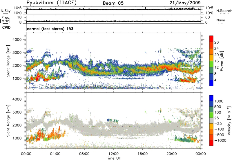Pick the light green segment of Power colorbar
This screenshot has width=232, height=160.
click(x=211, y=64)
